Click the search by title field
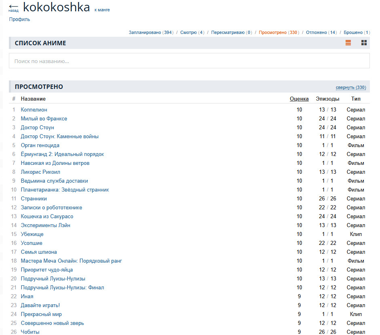The height and width of the screenshot is (335, 380). pos(189,61)
